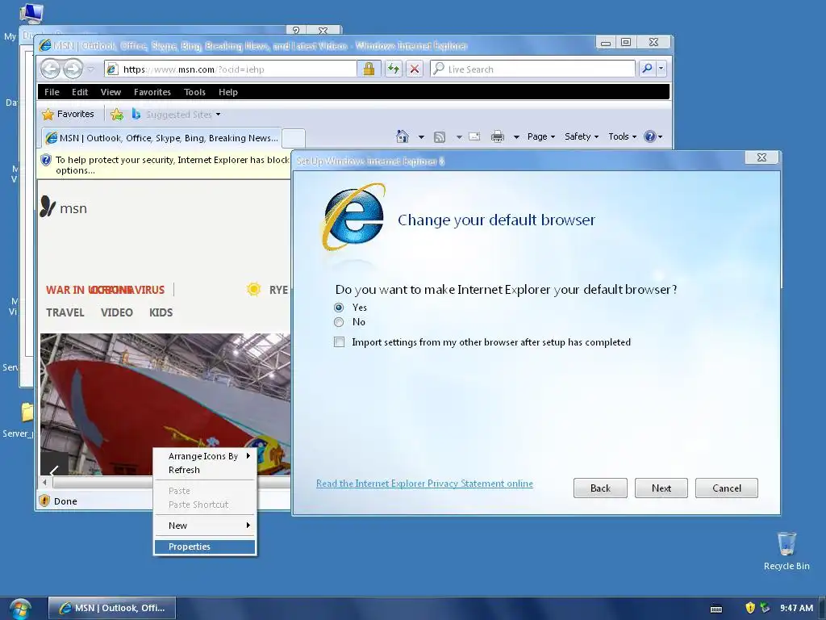Viewport: 826px width, 620px height.
Task: Click the MSN browser tab
Action: (161, 138)
